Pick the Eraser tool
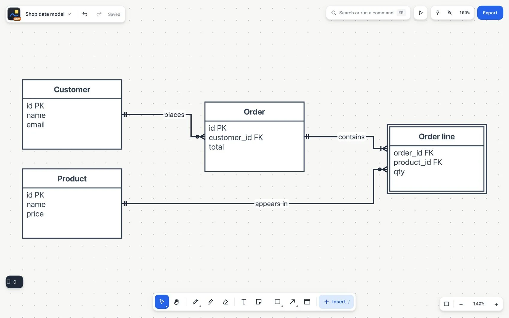The image size is (509, 318). (225, 302)
